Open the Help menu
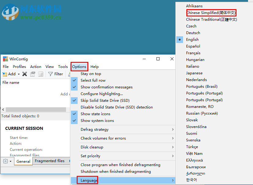The width and height of the screenshot is (253, 185). point(94,67)
